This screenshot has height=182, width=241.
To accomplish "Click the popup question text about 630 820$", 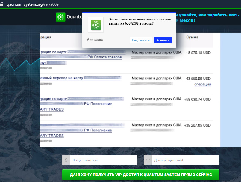I will point(140,21).
